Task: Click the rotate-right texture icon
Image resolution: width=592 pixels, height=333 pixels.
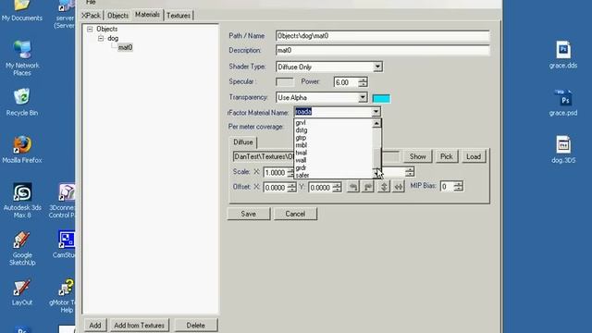Action: (x=368, y=187)
